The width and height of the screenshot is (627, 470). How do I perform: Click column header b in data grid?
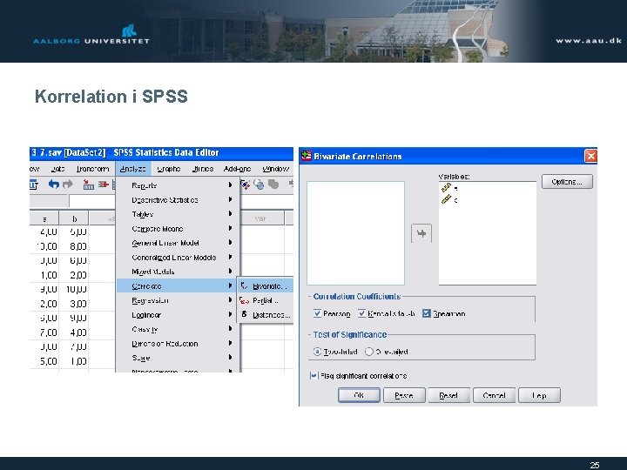74,218
